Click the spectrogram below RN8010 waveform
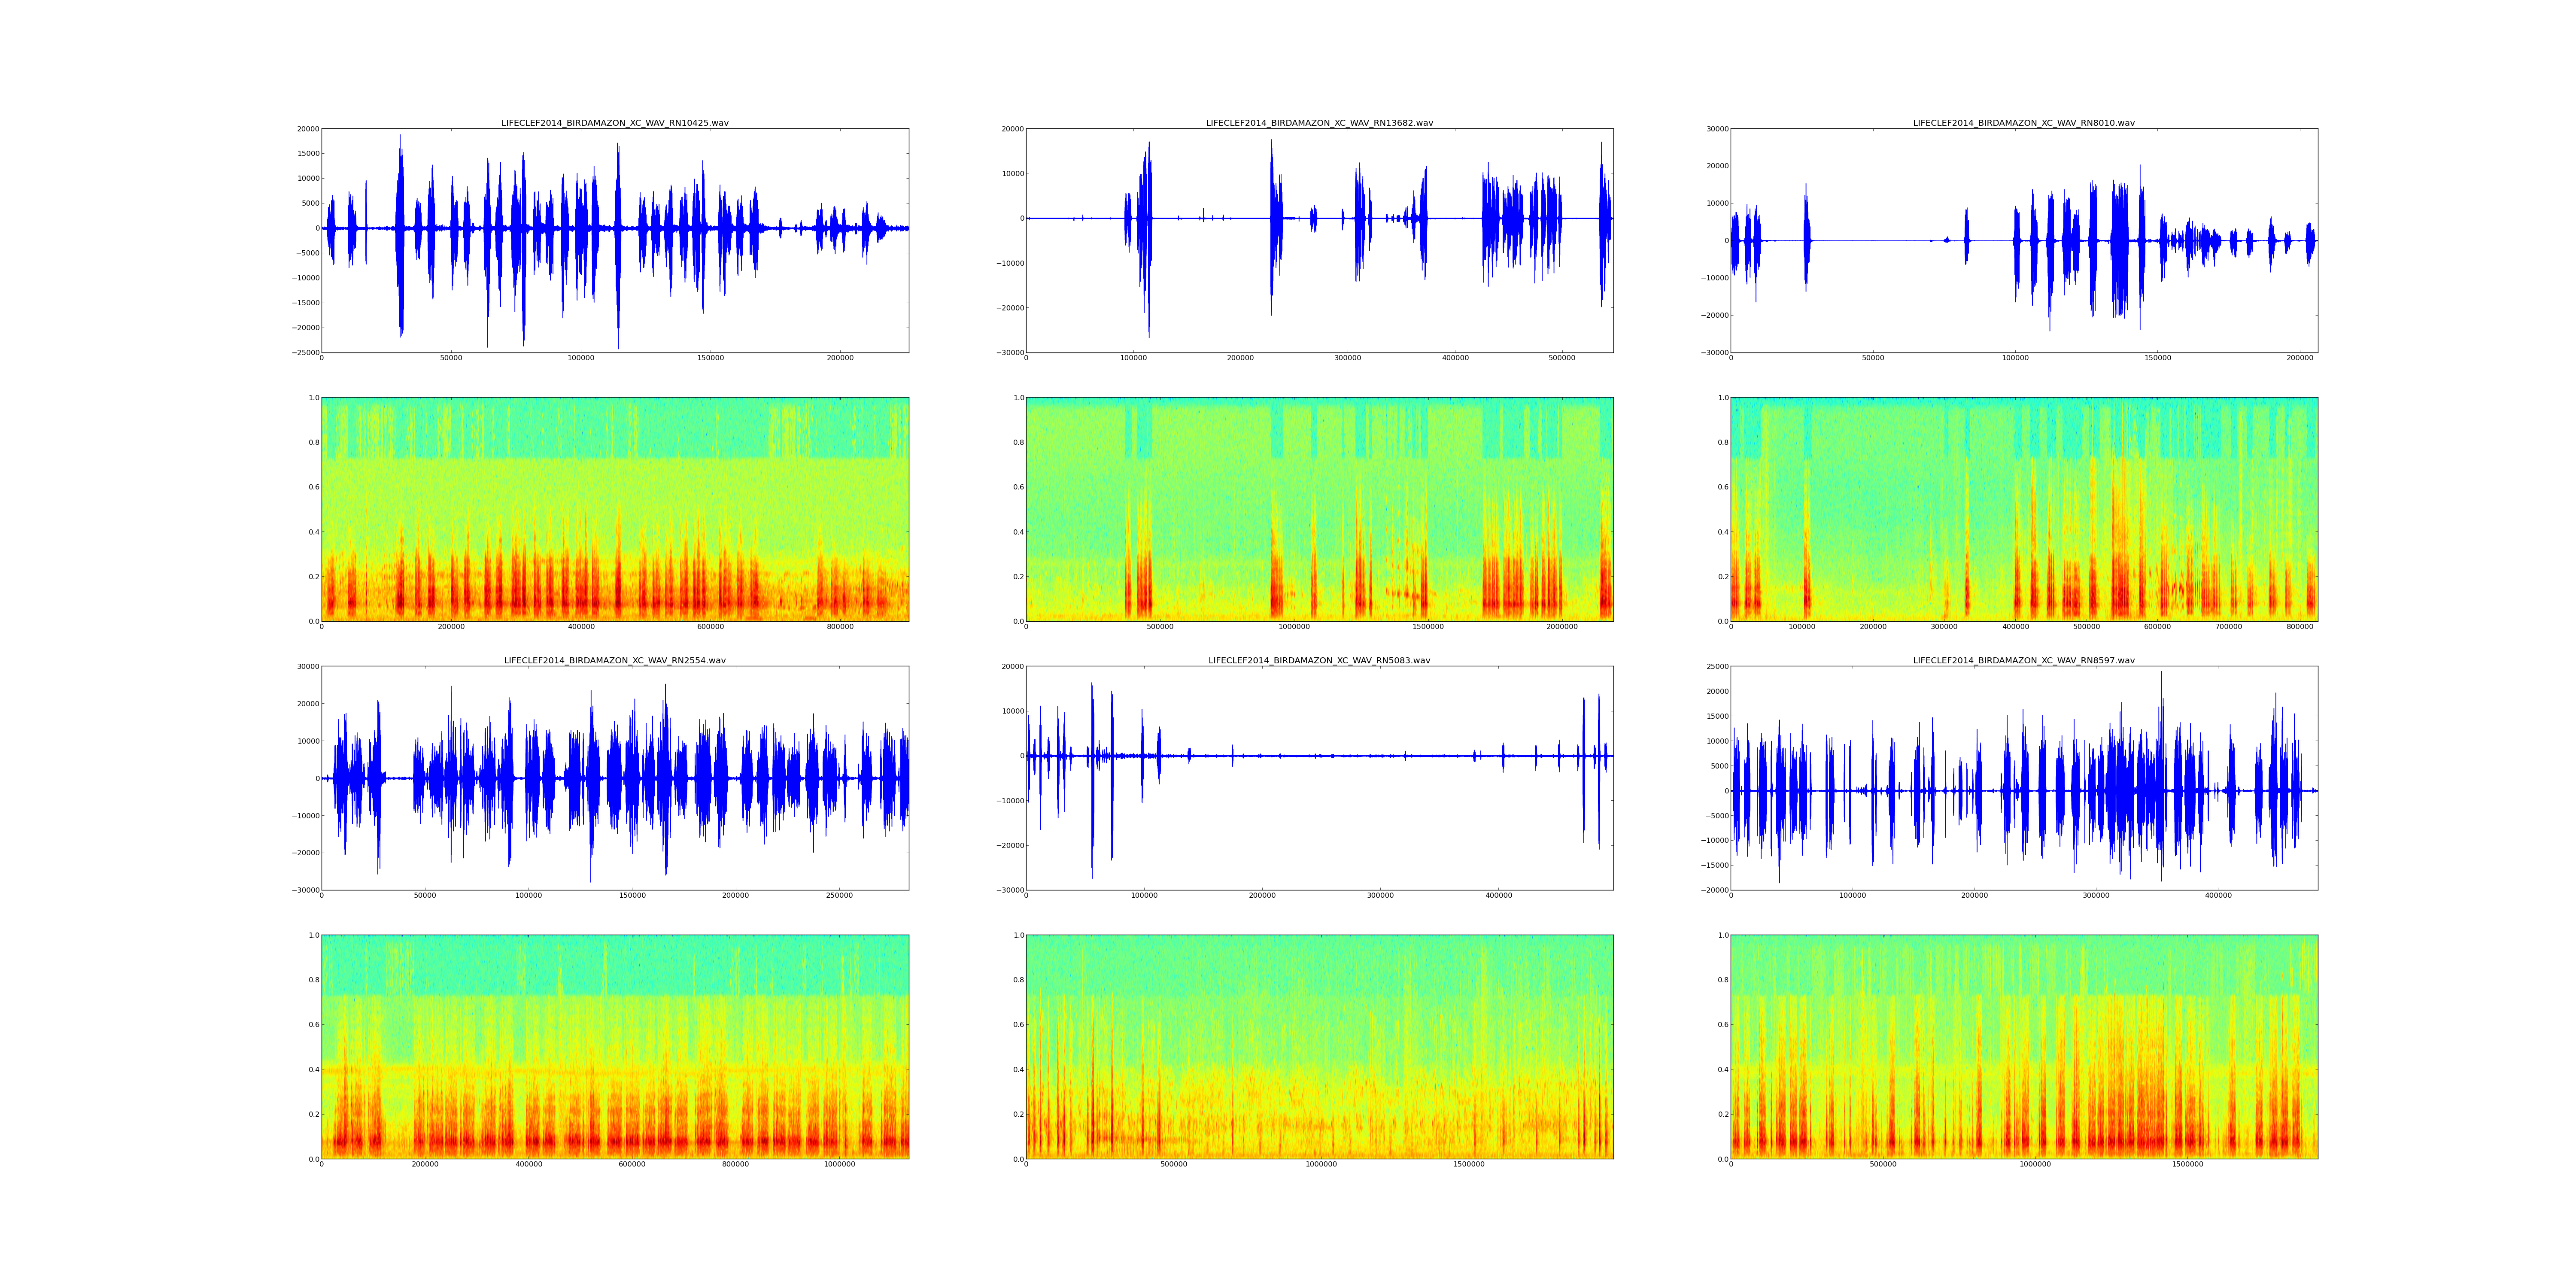The width and height of the screenshot is (2576, 1288). (2023, 509)
